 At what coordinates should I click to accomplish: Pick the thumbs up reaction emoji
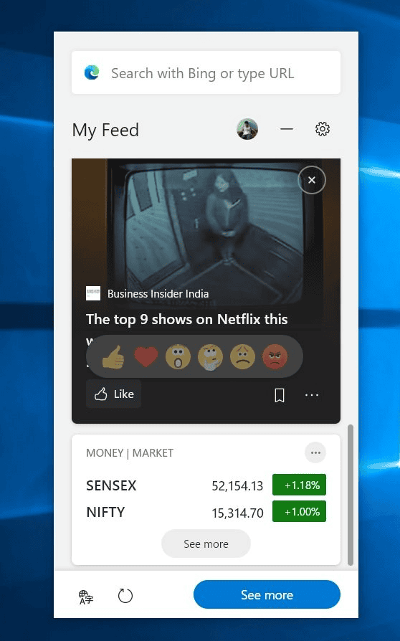pos(113,357)
